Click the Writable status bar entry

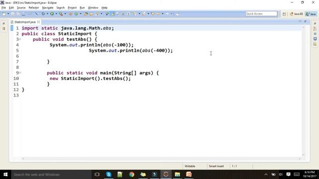189,166
